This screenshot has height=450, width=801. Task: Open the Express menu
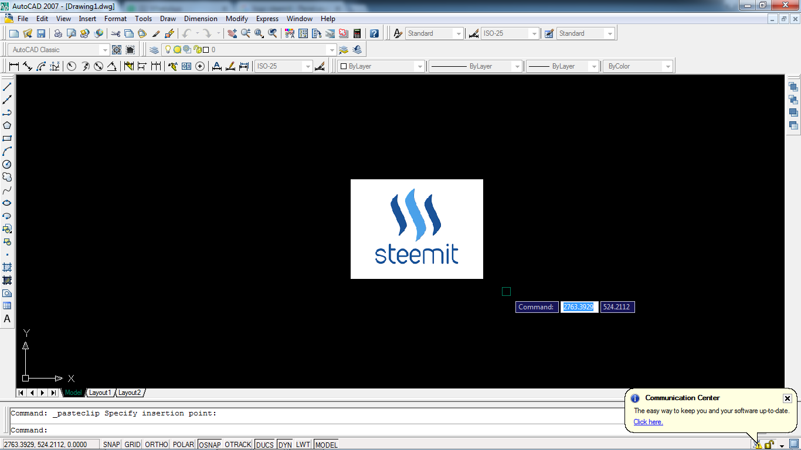(x=267, y=19)
